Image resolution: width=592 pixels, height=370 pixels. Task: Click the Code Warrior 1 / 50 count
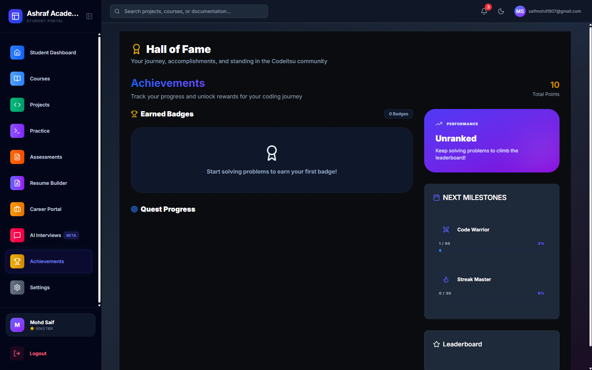(444, 243)
